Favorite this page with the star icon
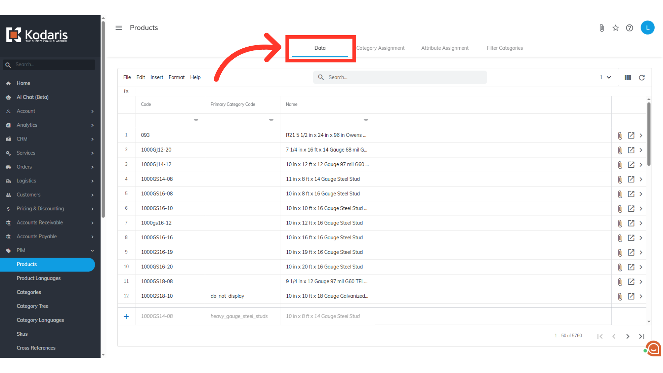Screen dimensions: 663x373 [615, 28]
